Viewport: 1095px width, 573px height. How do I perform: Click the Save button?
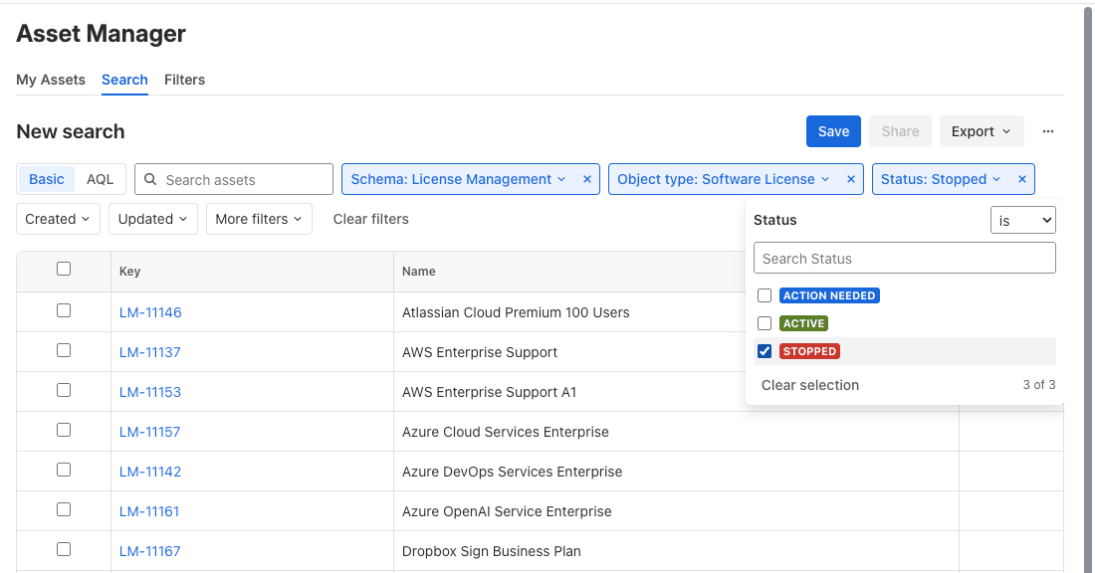pos(833,131)
